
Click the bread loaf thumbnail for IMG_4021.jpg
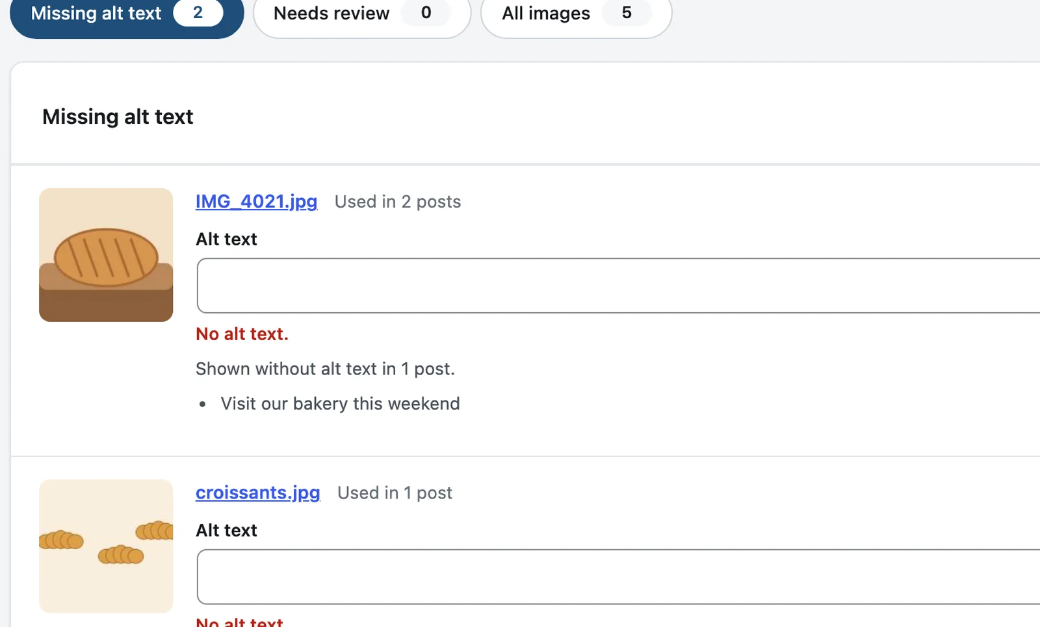pyautogui.click(x=106, y=255)
